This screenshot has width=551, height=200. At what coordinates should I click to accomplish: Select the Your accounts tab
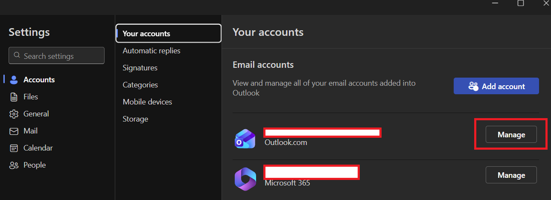(x=169, y=33)
